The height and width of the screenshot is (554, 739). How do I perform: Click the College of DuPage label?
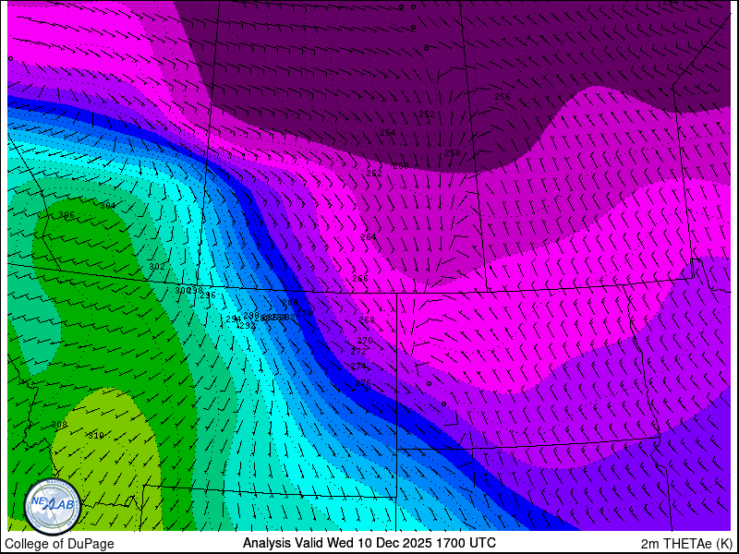tap(59, 544)
